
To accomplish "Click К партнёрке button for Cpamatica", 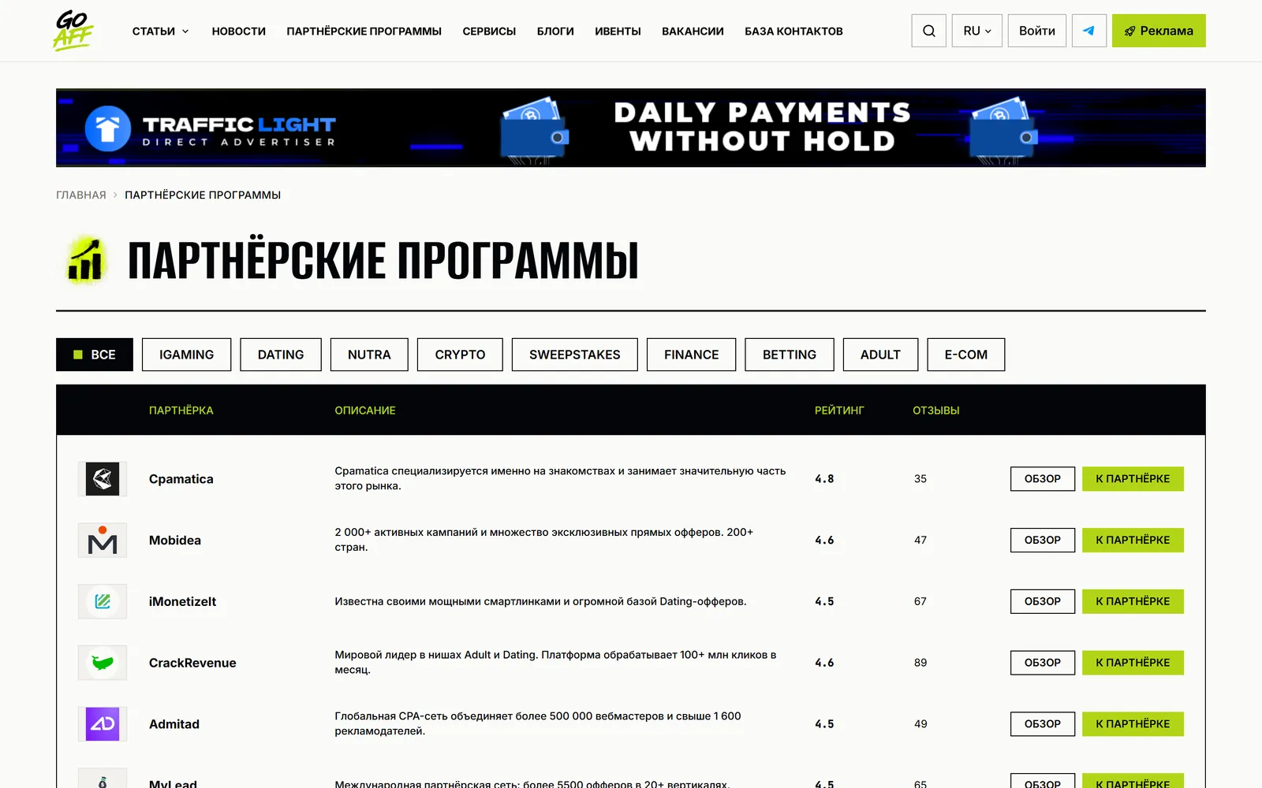I will [1133, 479].
